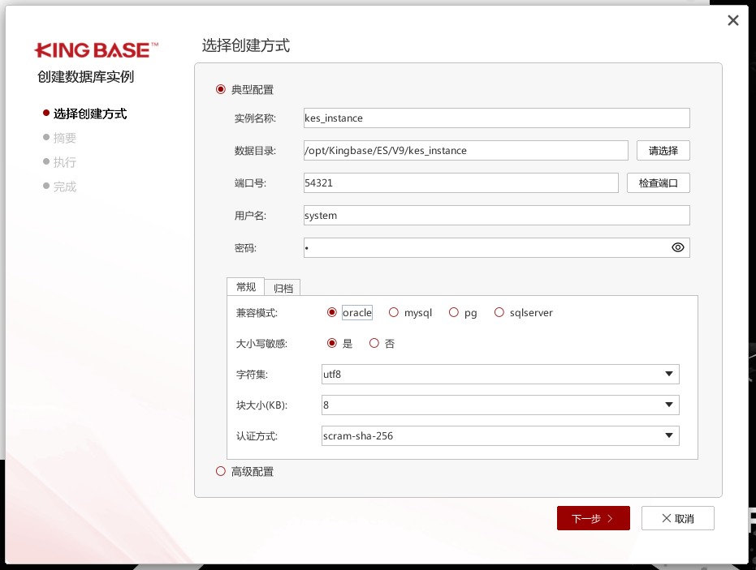Viewport: 756px width, 570px height.
Task: Open the 字符集 utf8 dropdown
Action: [x=500, y=374]
